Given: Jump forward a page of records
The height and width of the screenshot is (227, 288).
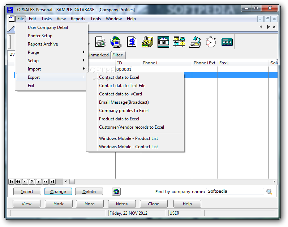Looking at the screenshot, I should (46, 182).
